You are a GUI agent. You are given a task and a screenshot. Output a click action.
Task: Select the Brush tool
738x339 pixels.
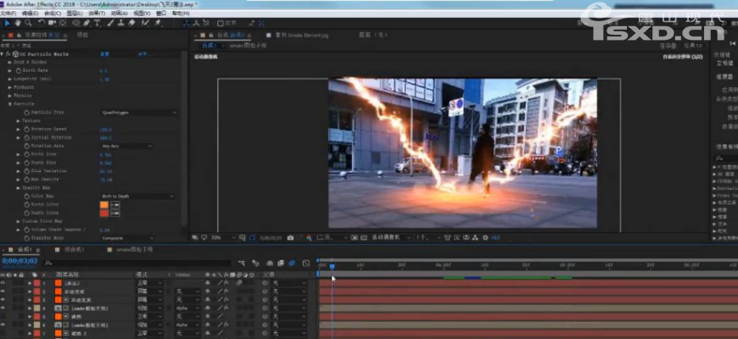tap(110, 23)
